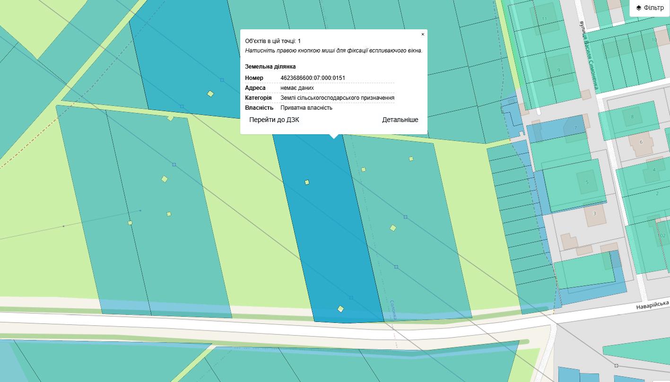Click building number 5 footprint
Image resolution: width=670 pixels, height=382 pixels.
(587, 182)
